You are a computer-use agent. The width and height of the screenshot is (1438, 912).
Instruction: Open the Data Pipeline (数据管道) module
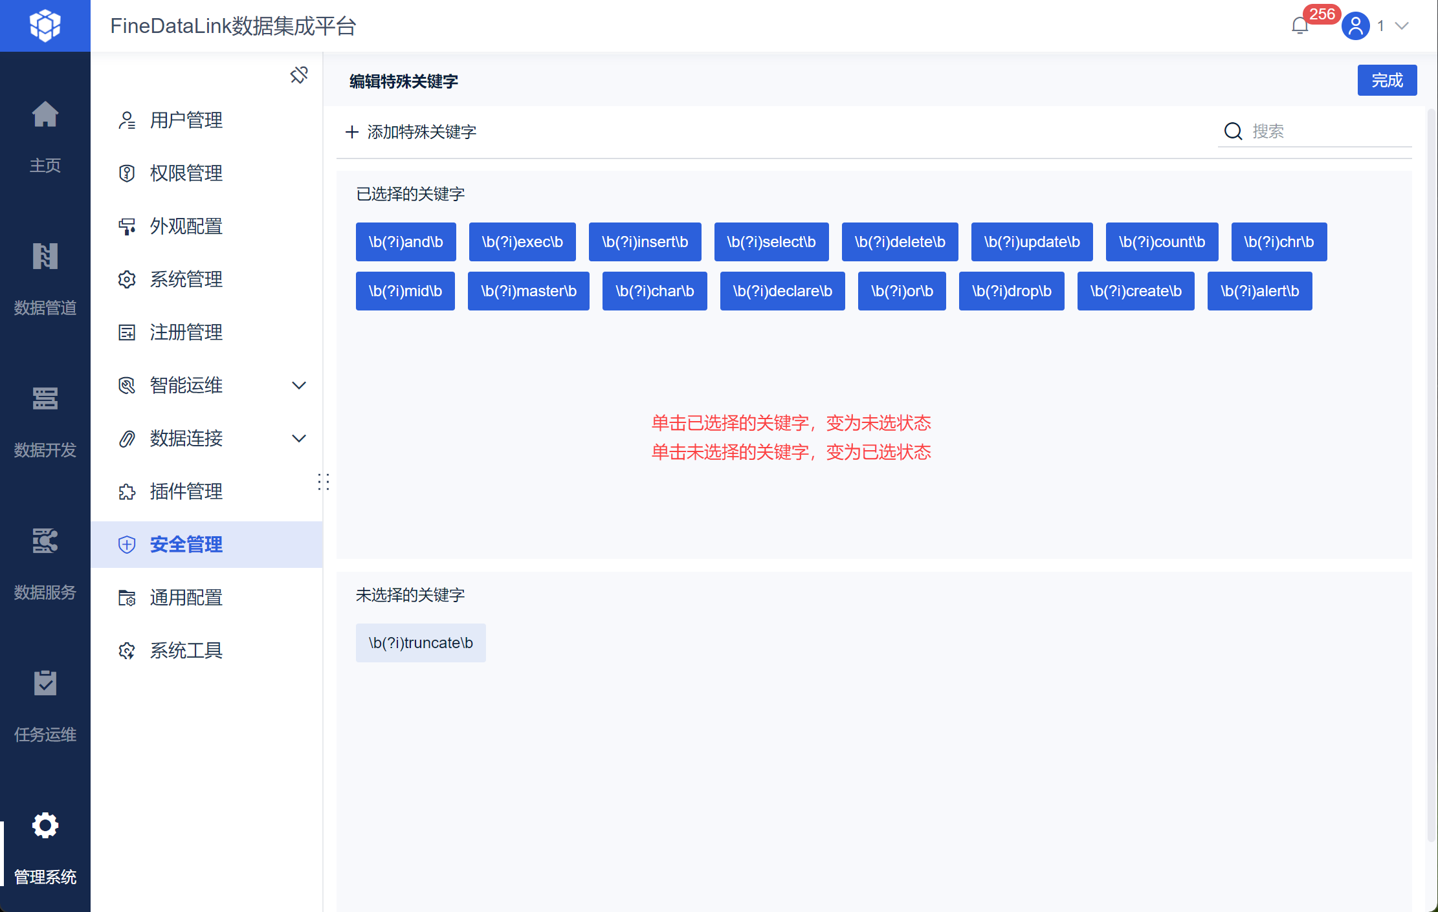45,257
